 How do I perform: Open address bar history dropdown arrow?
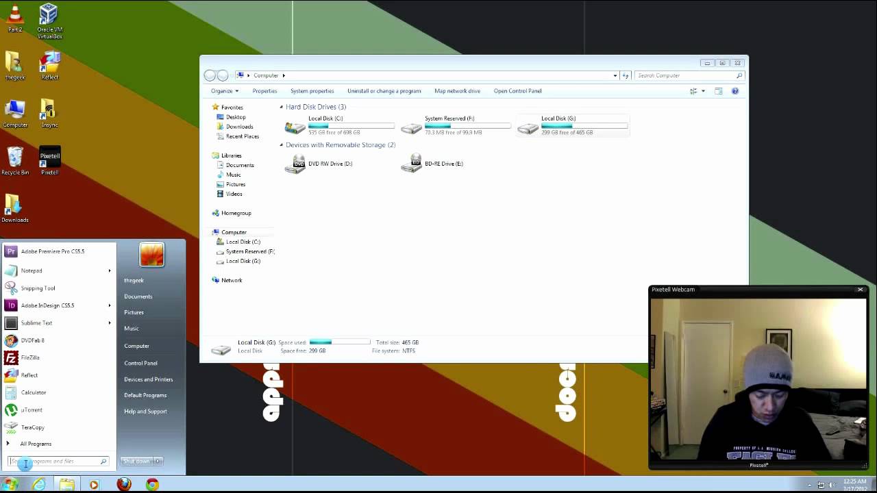[x=615, y=75]
